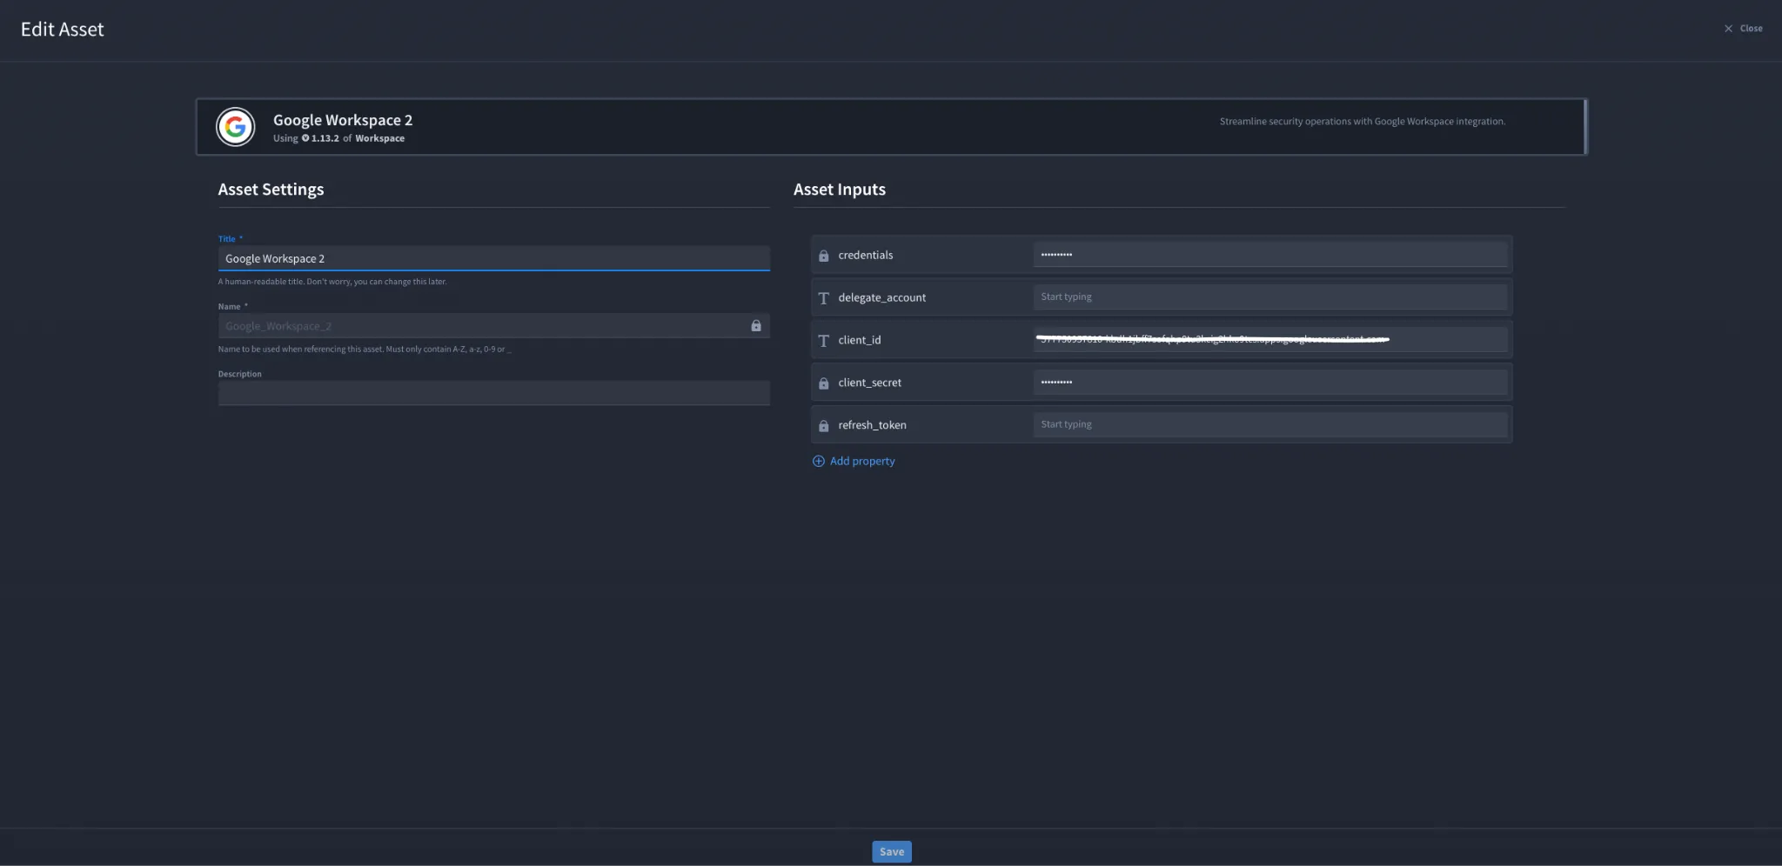Click the refresh_token label

click(873, 425)
